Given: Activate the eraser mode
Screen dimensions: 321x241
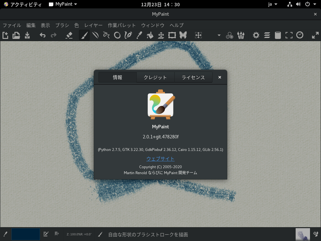Looking at the screenshot, I should 70,35.
